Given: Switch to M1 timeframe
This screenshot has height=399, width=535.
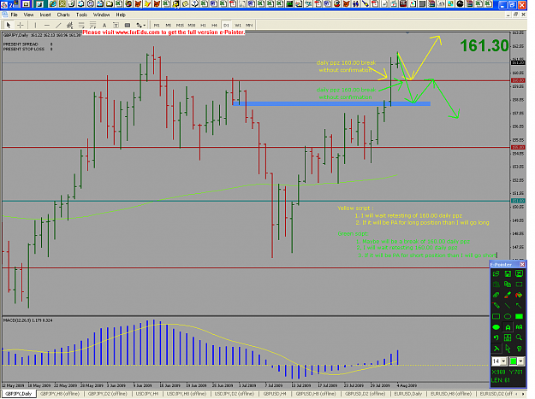Looking at the screenshot, I should pyautogui.click(x=157, y=25).
